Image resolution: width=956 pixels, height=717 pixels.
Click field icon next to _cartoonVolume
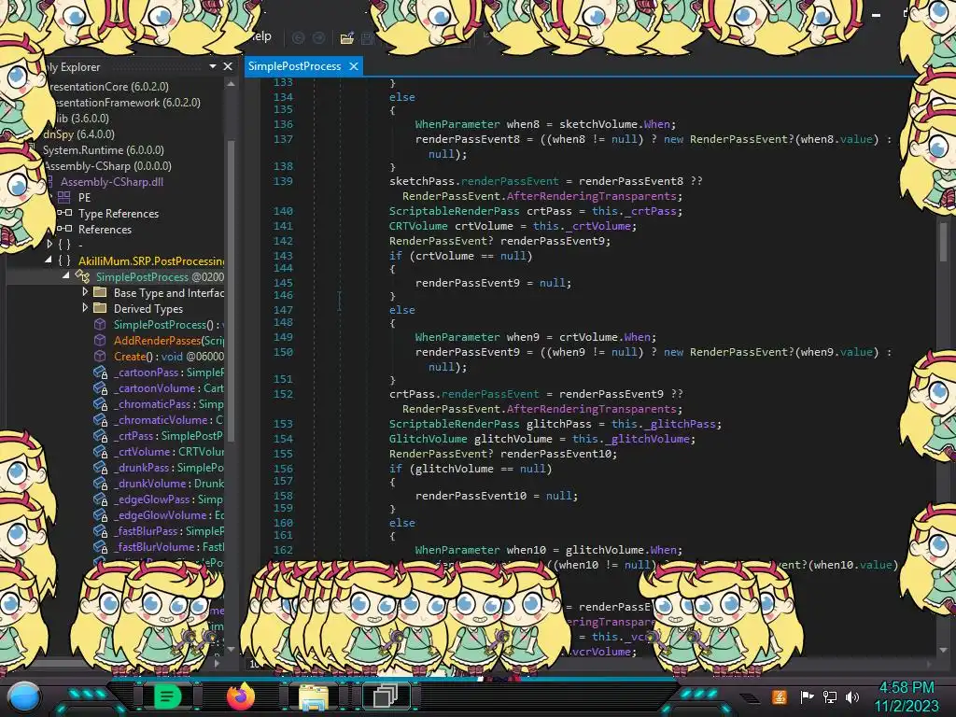pyautogui.click(x=100, y=387)
